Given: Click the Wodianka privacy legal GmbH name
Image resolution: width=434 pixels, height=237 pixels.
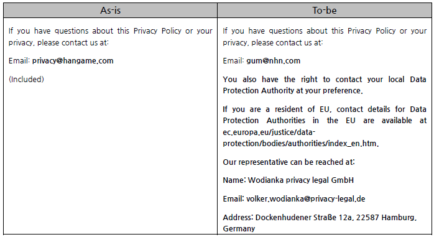Looking at the screenshot, I should coord(300,180).
